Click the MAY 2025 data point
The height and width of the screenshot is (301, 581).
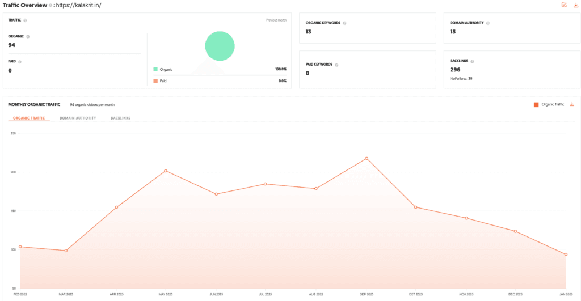166,171
